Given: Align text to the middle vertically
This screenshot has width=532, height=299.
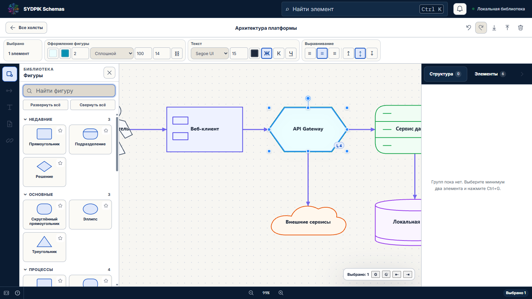Looking at the screenshot, I should pyautogui.click(x=360, y=54).
